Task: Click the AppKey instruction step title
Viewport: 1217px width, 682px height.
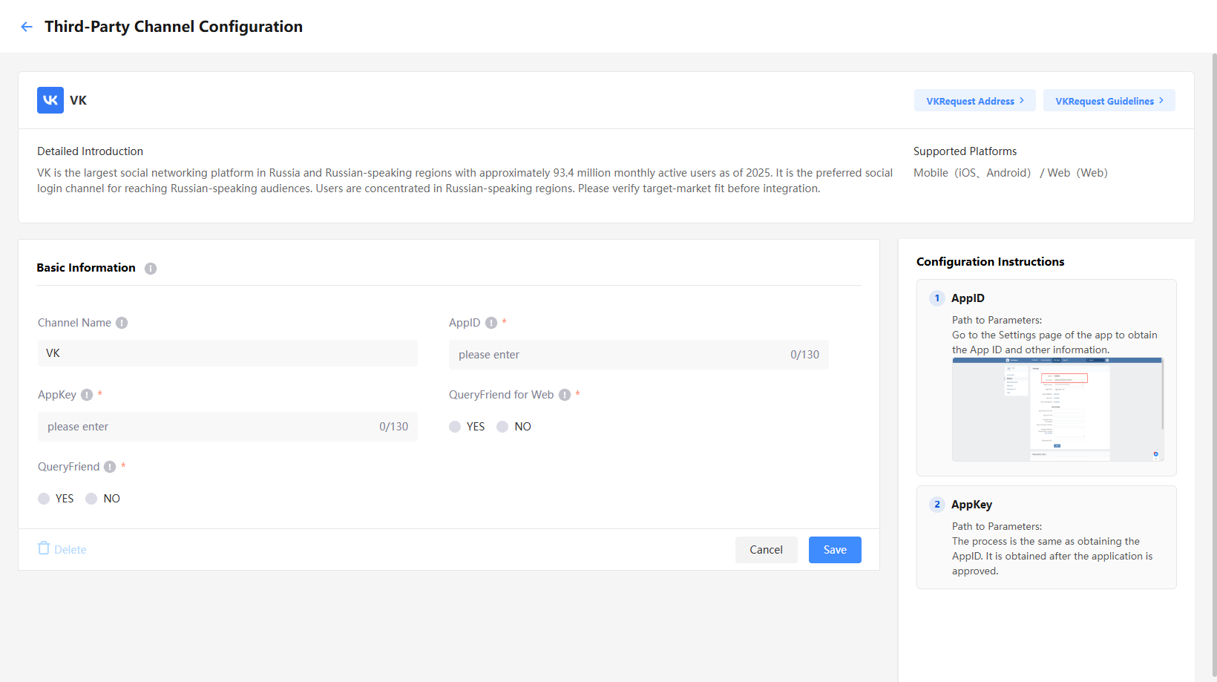Action: click(972, 505)
